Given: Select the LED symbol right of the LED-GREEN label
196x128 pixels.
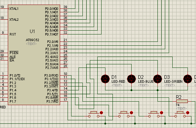Looking at the screenshot, I should coord(188,79).
